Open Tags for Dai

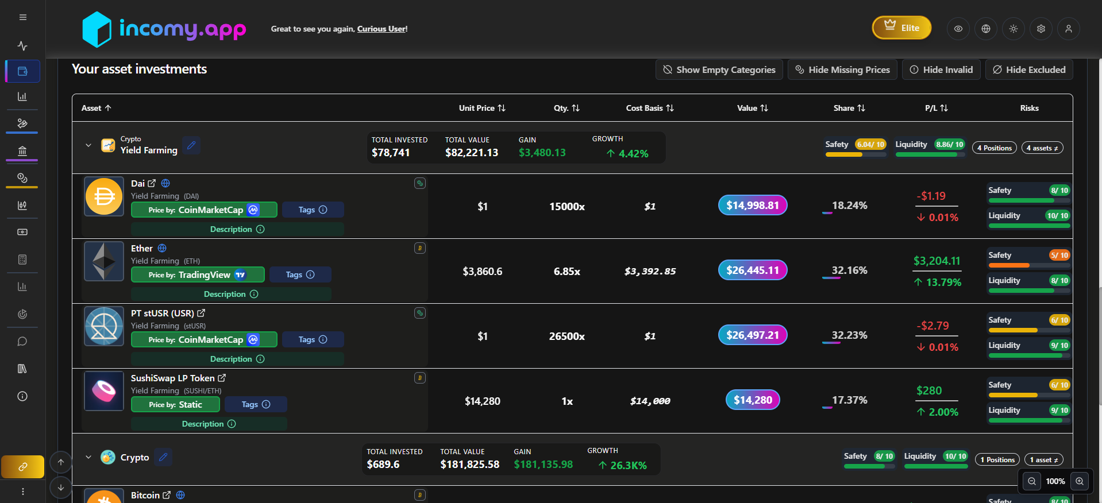click(x=313, y=210)
